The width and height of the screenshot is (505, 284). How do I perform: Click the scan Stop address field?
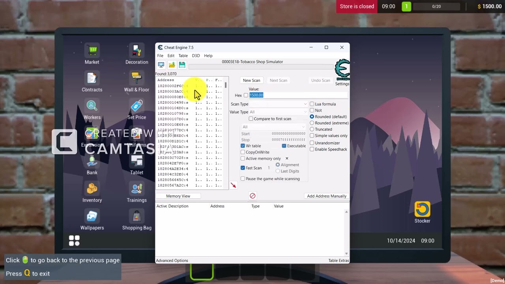pyautogui.click(x=288, y=140)
